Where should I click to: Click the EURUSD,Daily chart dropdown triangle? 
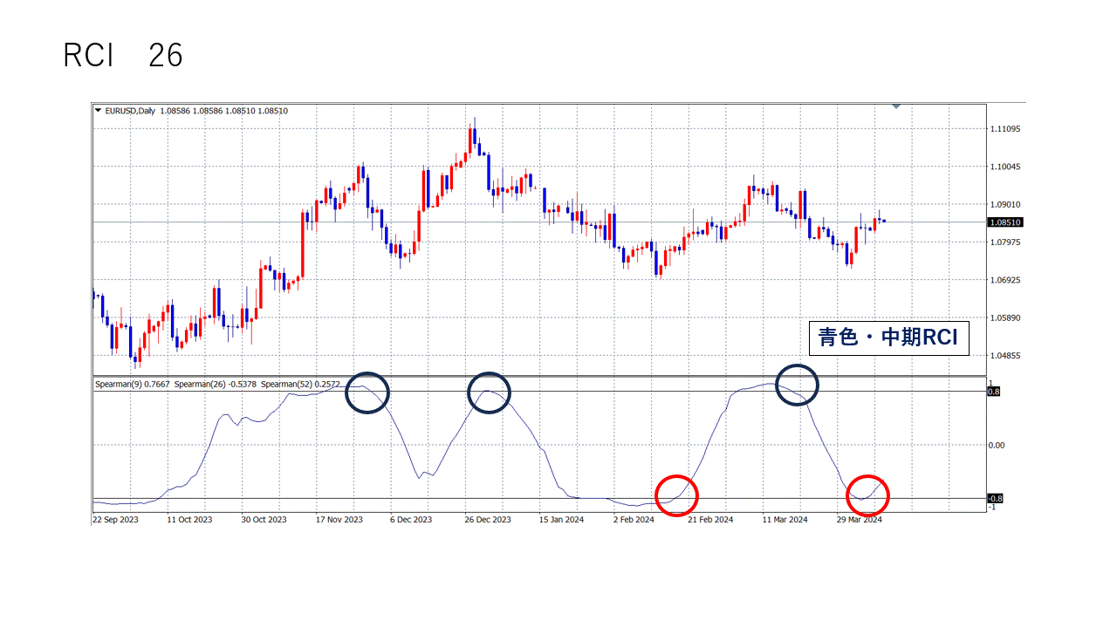coord(98,110)
